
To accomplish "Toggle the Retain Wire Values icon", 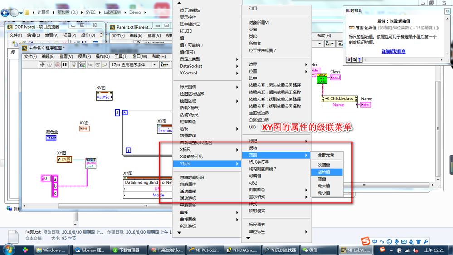I will pyautogui.click(x=82, y=64).
